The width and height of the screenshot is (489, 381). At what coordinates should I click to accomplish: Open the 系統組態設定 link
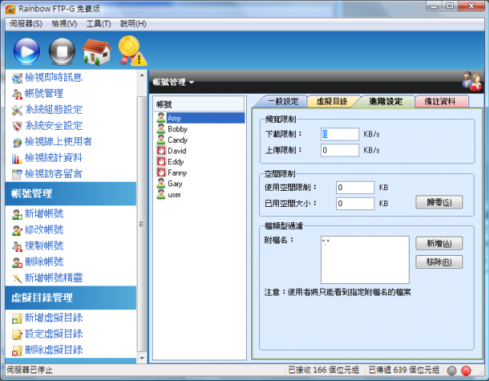[x=53, y=110]
